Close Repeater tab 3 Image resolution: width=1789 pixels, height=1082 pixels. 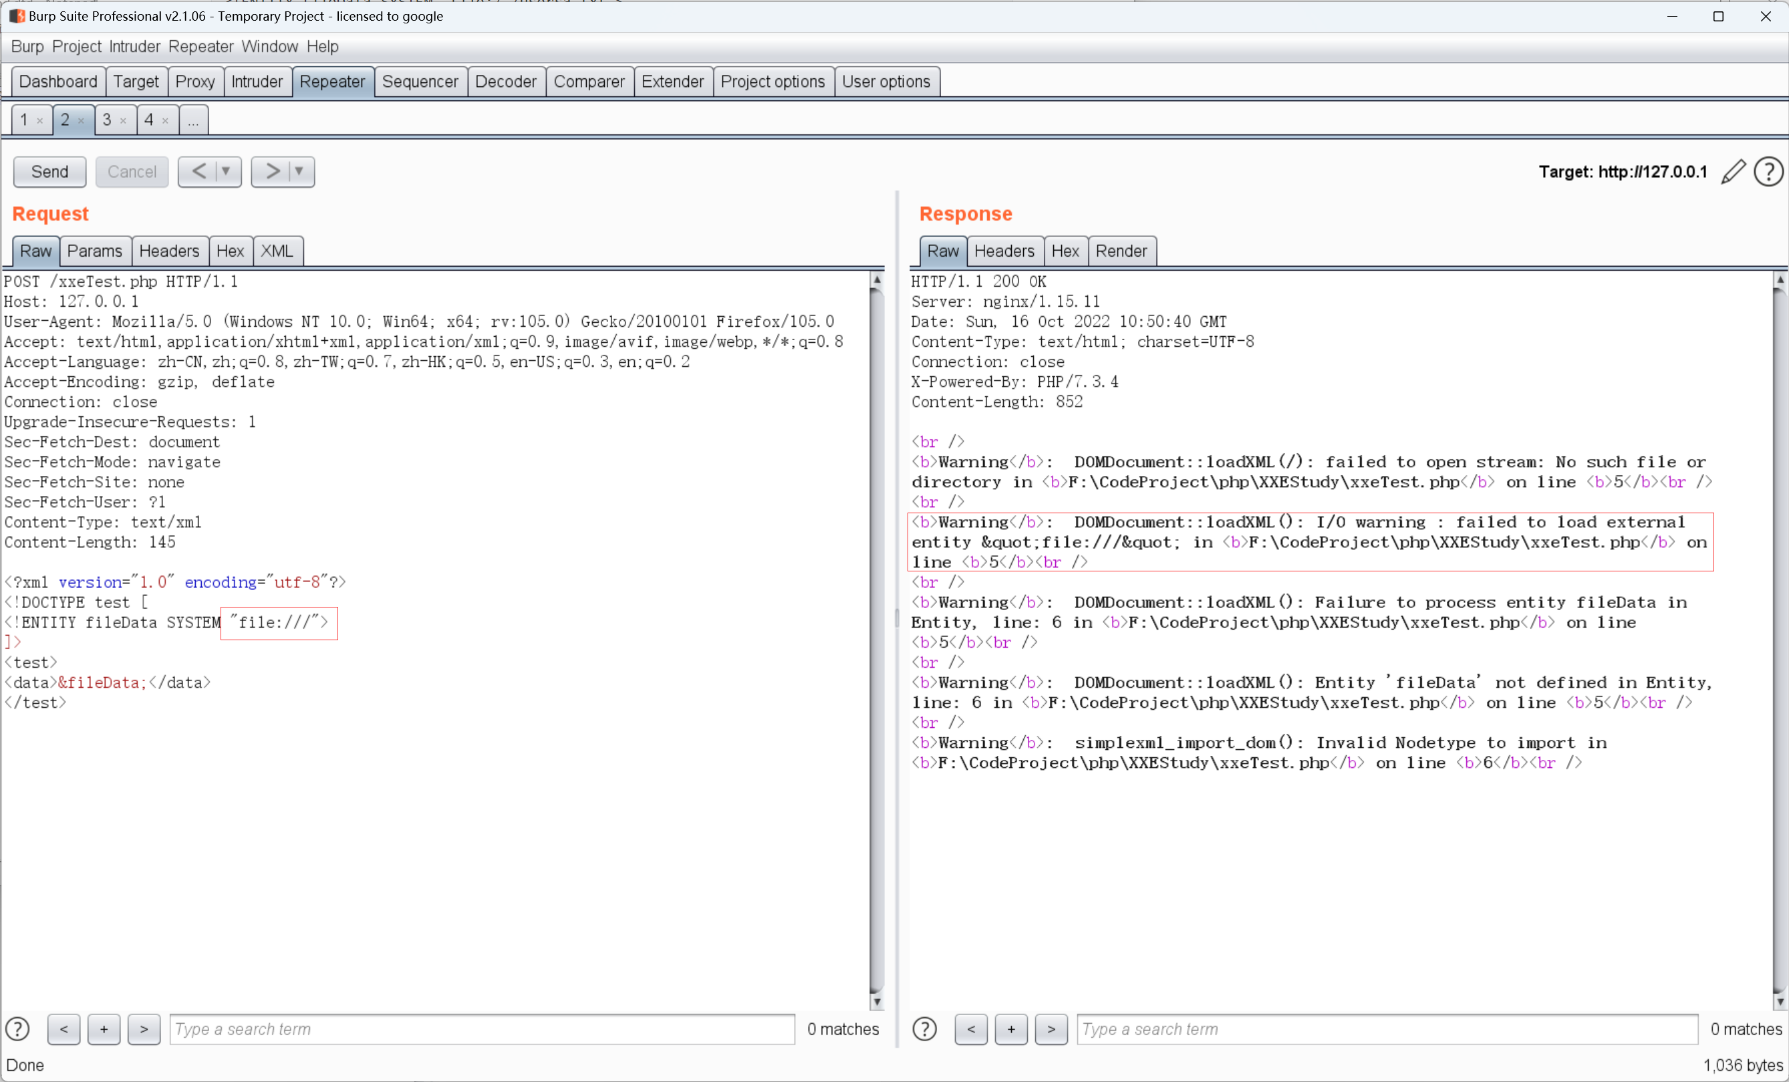(x=124, y=120)
